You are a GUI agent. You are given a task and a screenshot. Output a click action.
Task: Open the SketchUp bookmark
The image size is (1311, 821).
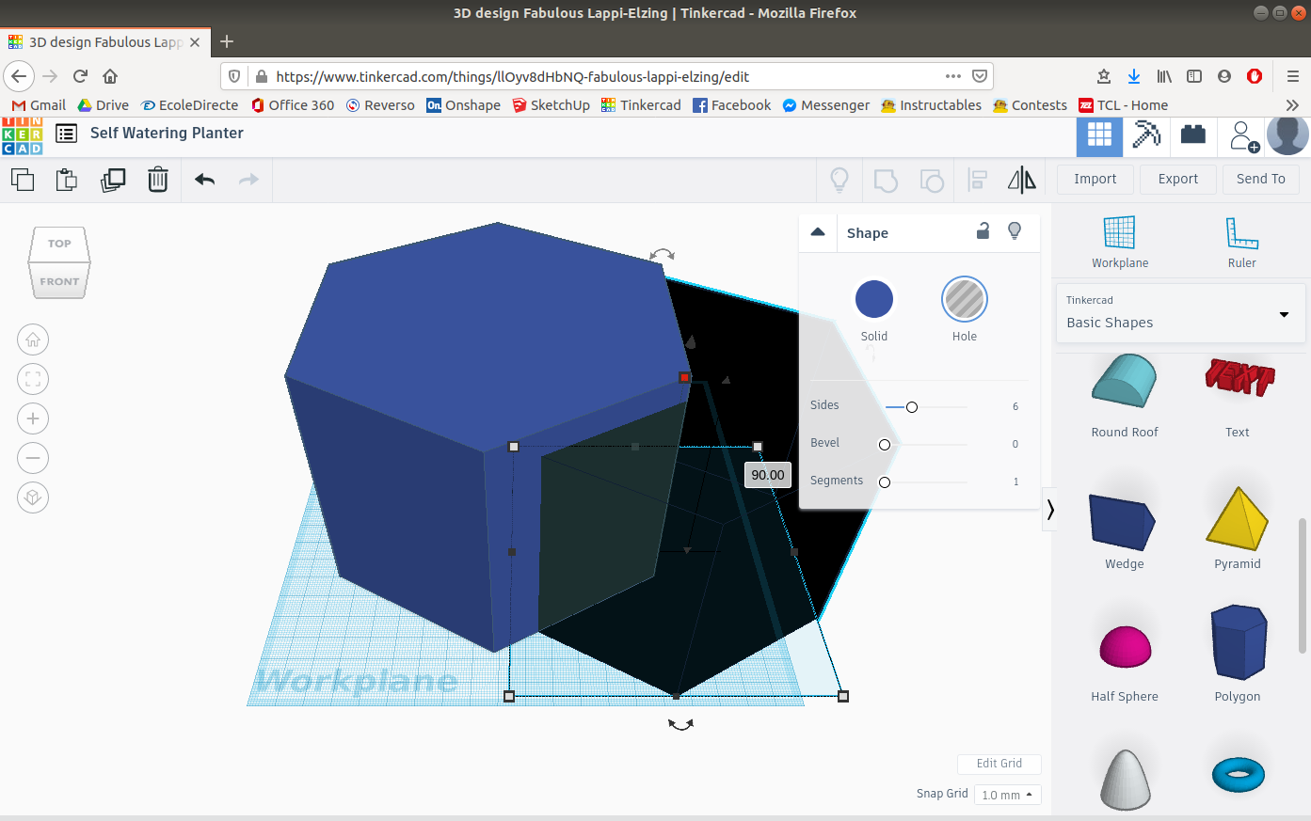(x=551, y=105)
